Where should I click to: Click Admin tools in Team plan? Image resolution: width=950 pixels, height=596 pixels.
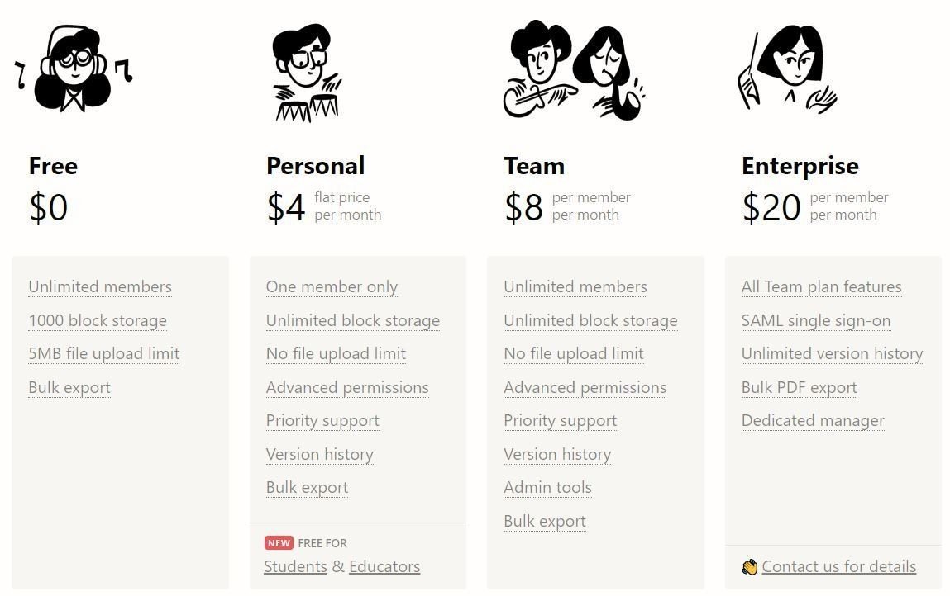pos(547,488)
